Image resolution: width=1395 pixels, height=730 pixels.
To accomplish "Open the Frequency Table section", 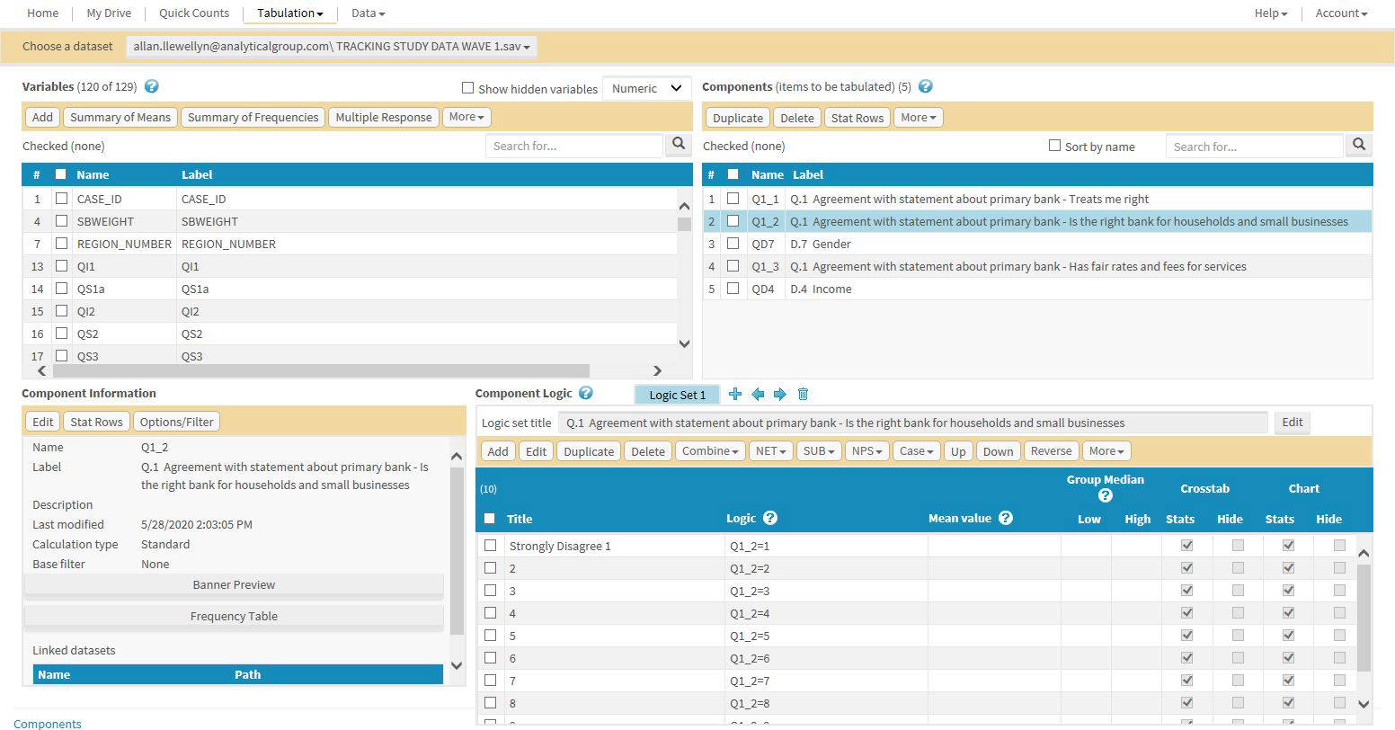I will tap(234, 616).
